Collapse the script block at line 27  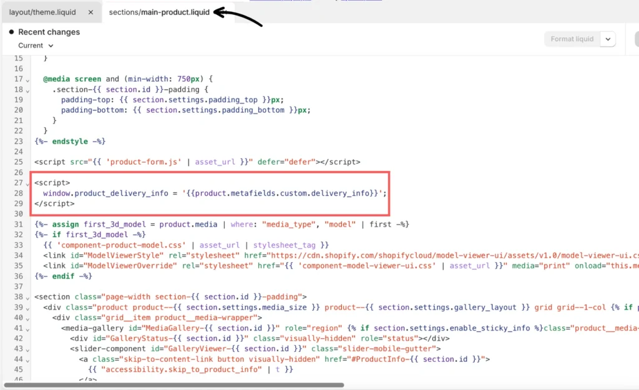point(28,183)
